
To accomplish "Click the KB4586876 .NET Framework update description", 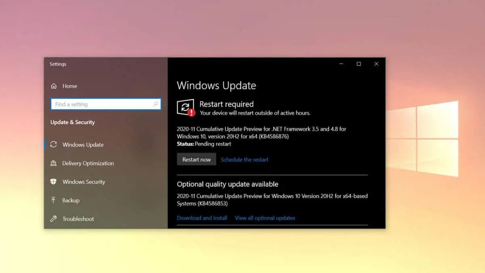I will click(261, 133).
